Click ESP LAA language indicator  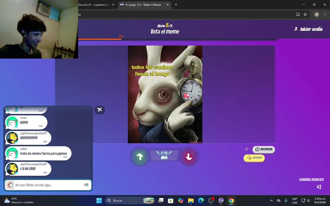(295, 201)
